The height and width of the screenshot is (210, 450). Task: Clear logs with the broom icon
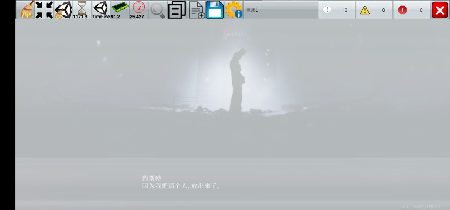click(27, 10)
